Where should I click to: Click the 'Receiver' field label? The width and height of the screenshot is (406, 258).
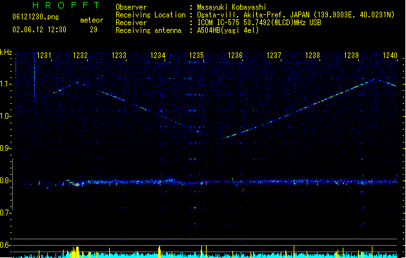coord(131,23)
